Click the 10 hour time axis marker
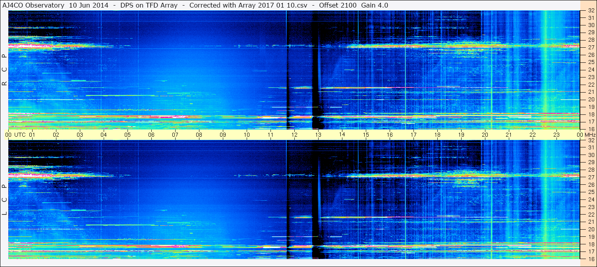The image size is (597, 267). 247,135
